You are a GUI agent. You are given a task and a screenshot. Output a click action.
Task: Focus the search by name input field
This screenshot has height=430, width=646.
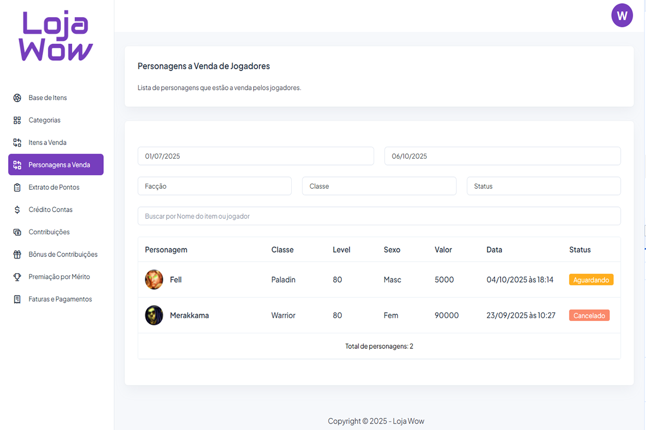(379, 216)
